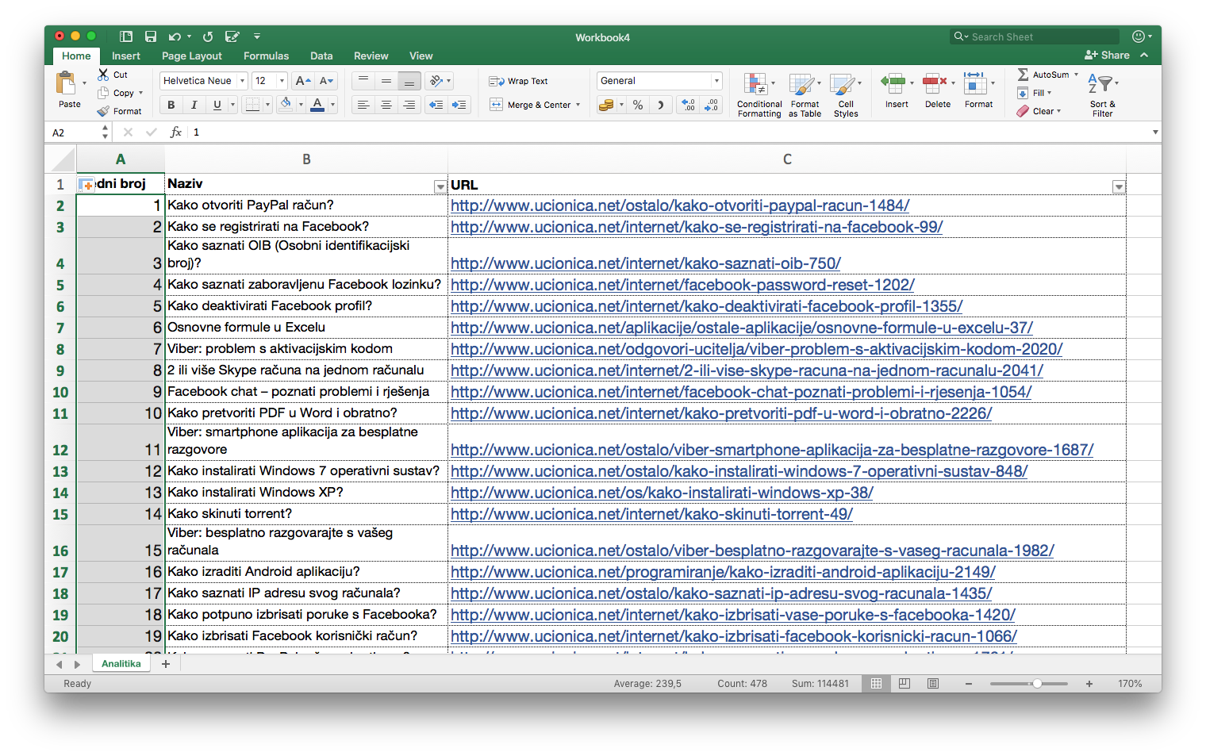Open the Naziv column filter dropdown
1206x756 pixels.
click(x=440, y=186)
